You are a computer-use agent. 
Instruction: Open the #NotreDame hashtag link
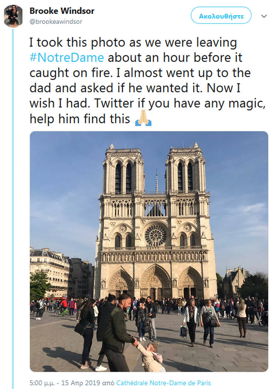tap(67, 57)
